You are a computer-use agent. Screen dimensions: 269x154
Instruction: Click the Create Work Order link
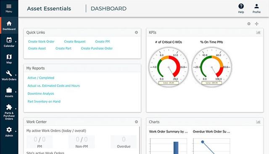click(x=41, y=42)
